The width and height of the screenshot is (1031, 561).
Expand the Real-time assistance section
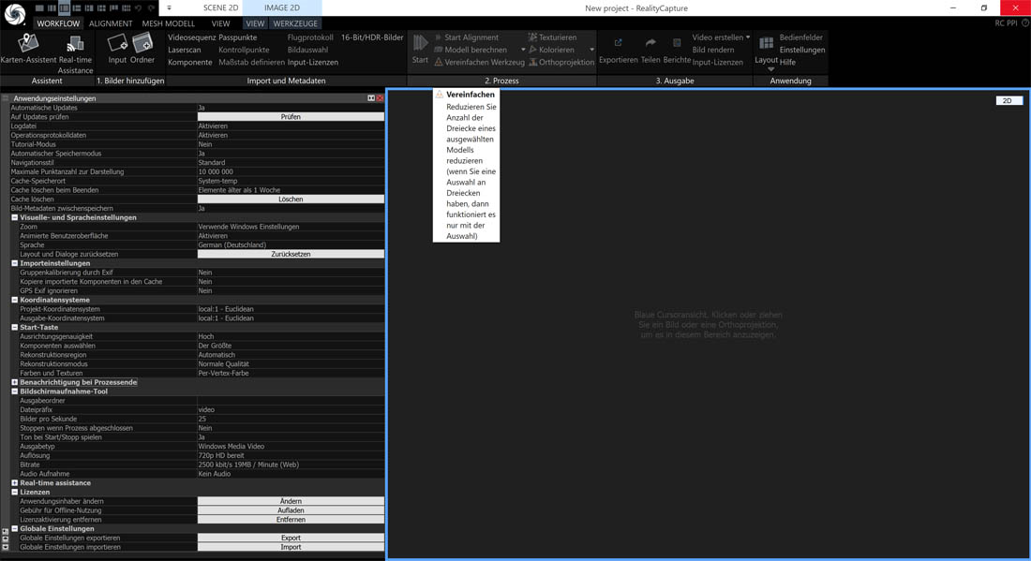[14, 483]
